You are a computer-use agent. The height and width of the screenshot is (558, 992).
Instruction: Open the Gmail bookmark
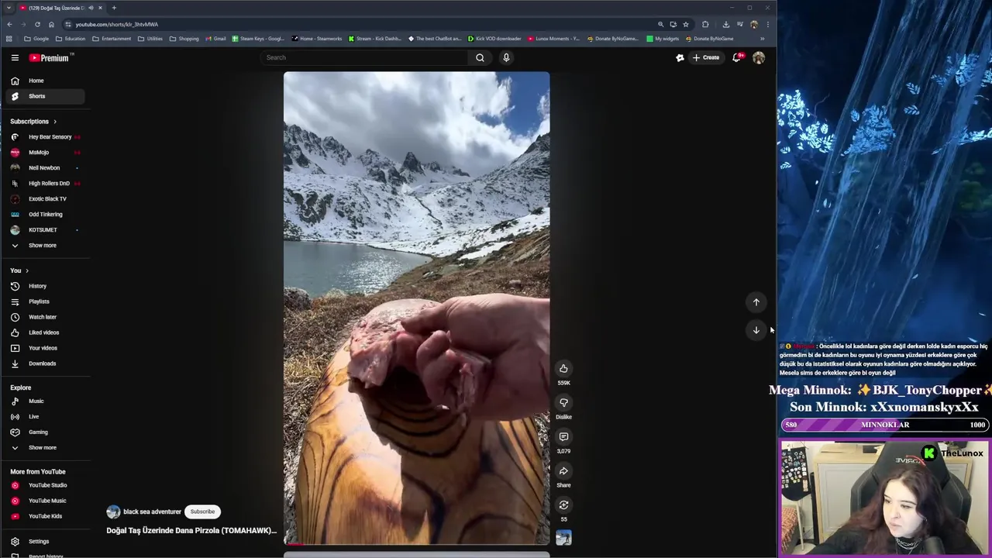coord(215,39)
